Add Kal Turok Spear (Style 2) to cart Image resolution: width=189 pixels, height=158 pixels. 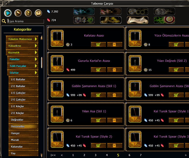(98, 145)
